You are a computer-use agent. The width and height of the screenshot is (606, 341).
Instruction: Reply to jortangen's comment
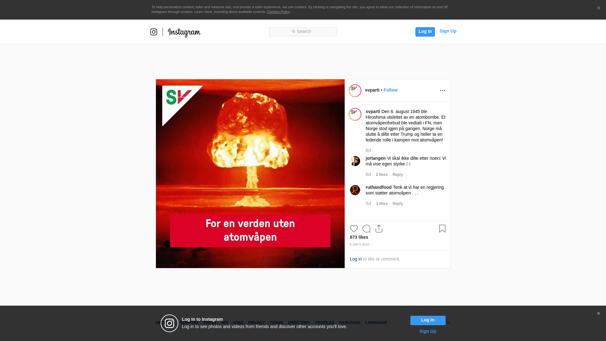coord(398,175)
